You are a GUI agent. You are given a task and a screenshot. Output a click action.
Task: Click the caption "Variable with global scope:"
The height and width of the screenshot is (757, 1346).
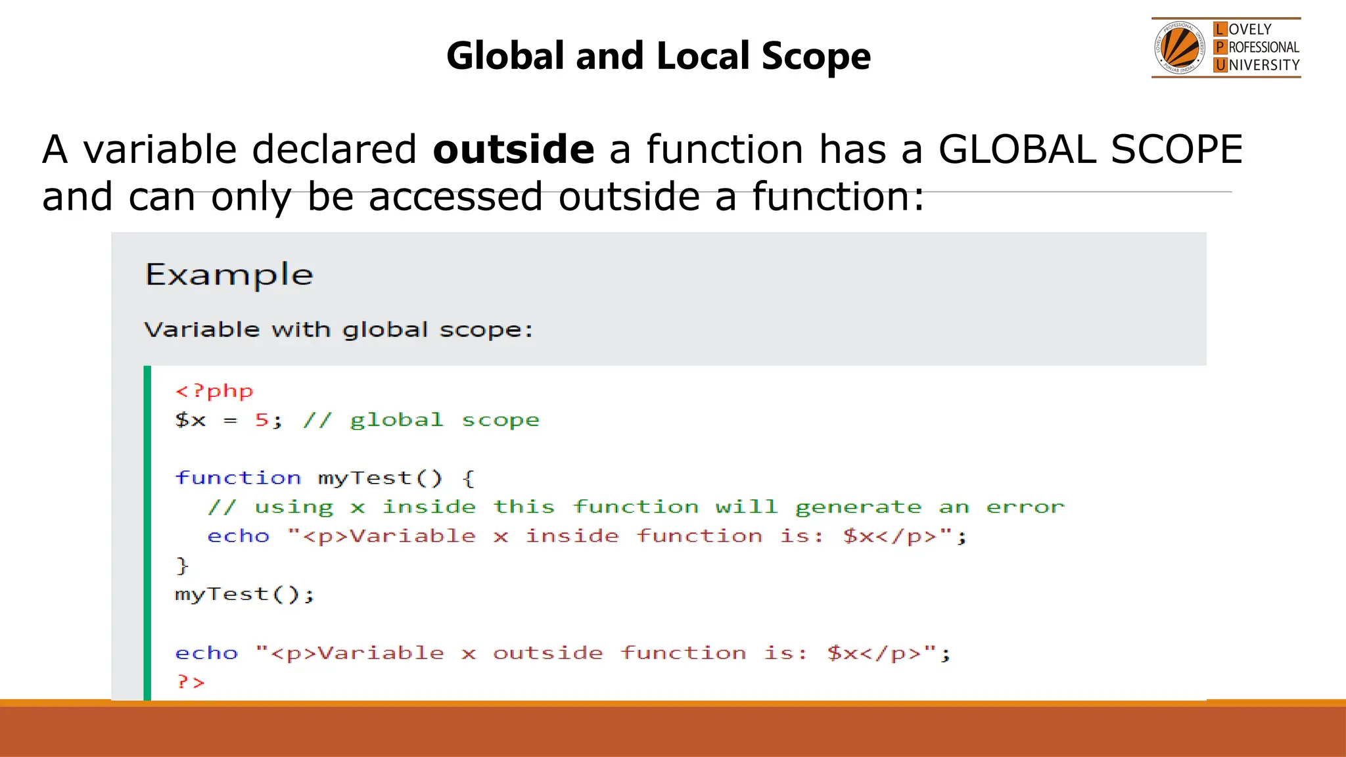pyautogui.click(x=338, y=329)
